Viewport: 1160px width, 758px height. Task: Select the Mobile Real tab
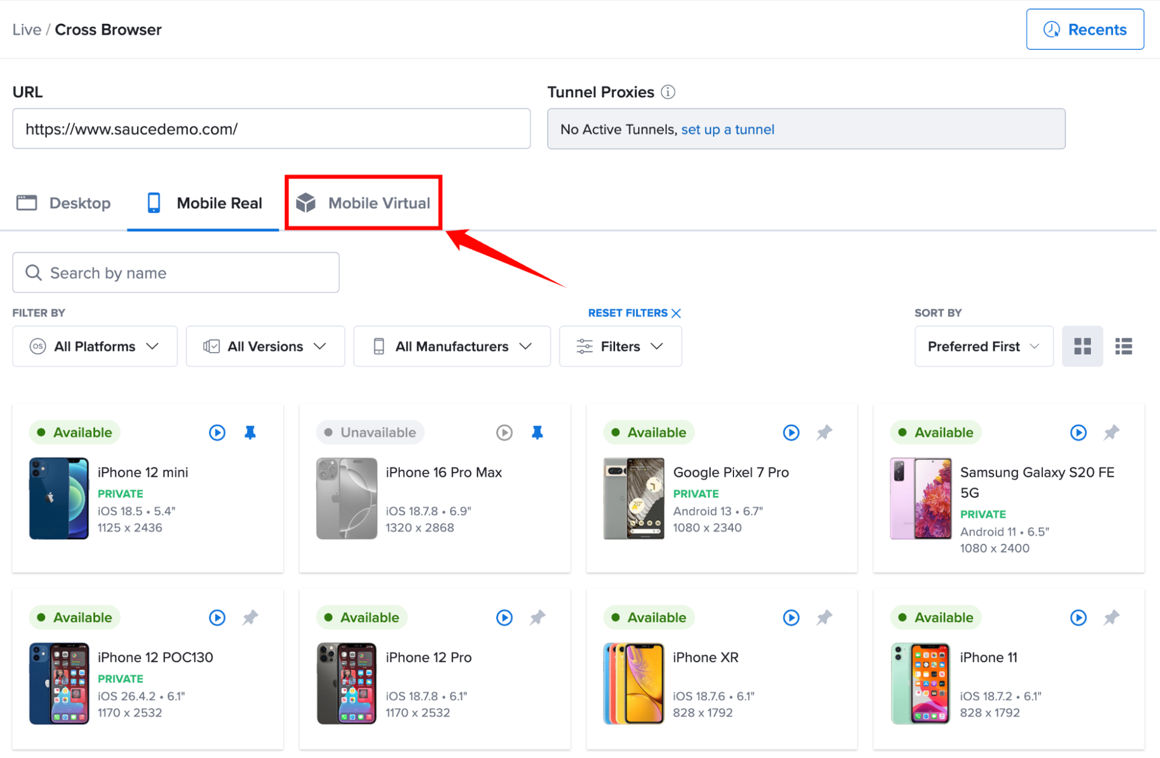(204, 203)
